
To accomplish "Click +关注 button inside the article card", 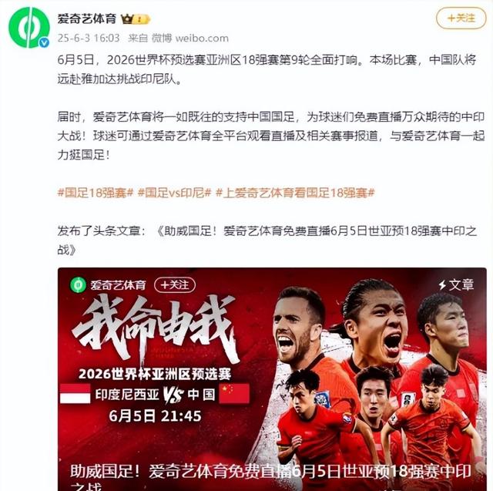I will coord(175,285).
